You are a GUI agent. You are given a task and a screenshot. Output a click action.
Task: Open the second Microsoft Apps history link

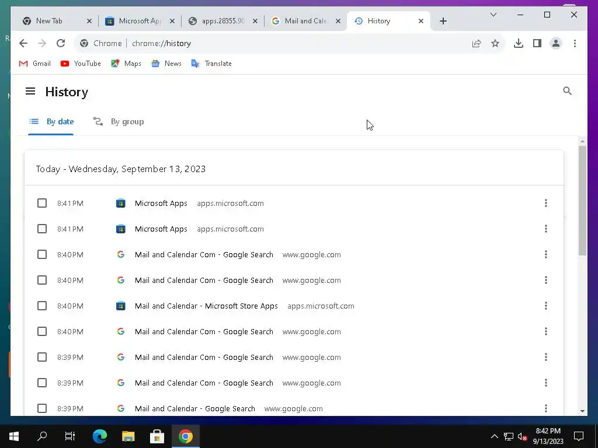coord(161,229)
